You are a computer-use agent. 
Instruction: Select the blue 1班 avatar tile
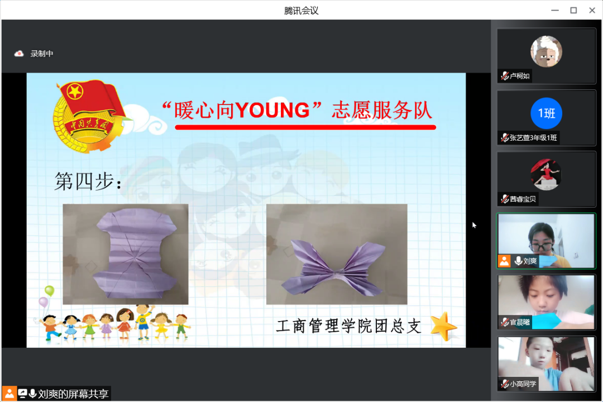coord(546,113)
